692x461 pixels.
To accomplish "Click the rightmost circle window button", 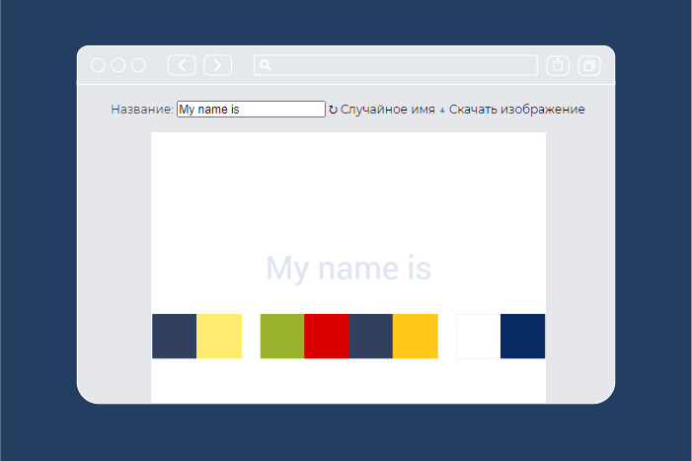I will tap(139, 65).
